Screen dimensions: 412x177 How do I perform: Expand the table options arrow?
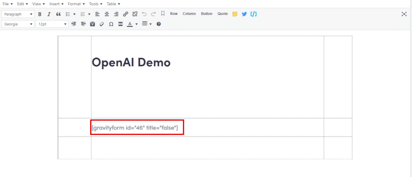(150, 24)
